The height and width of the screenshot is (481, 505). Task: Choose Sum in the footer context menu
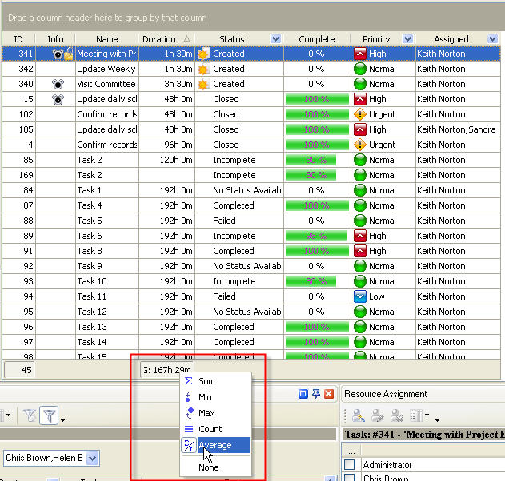(x=206, y=381)
